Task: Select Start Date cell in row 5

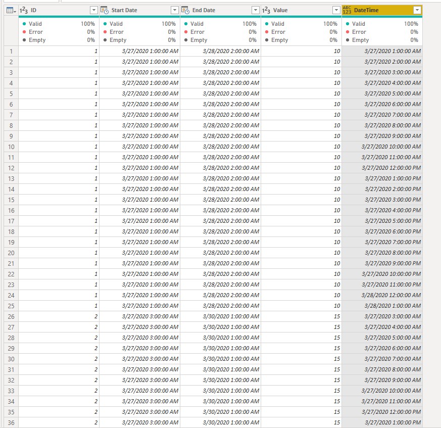Action: 140,93
